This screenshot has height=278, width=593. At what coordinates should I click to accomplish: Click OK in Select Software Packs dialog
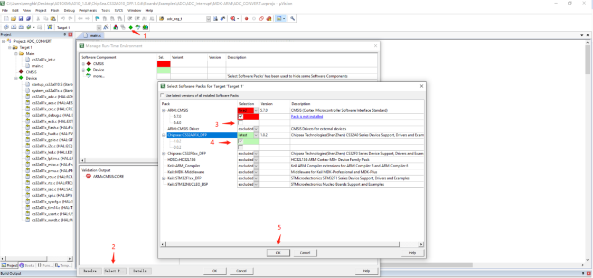(x=278, y=253)
